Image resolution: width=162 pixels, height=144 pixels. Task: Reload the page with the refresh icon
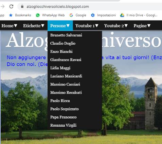tap(11, 6)
